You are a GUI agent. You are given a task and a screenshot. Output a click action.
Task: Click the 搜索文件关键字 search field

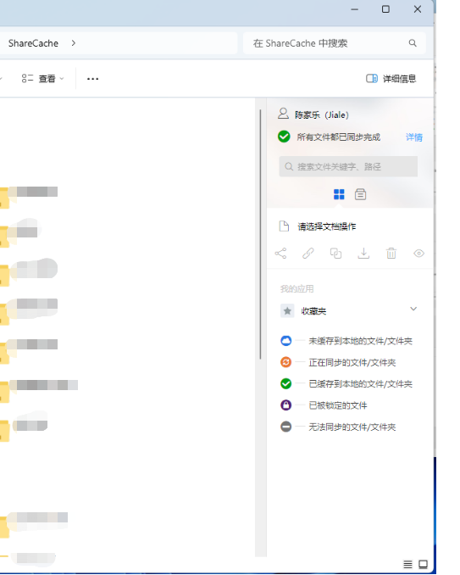point(348,167)
